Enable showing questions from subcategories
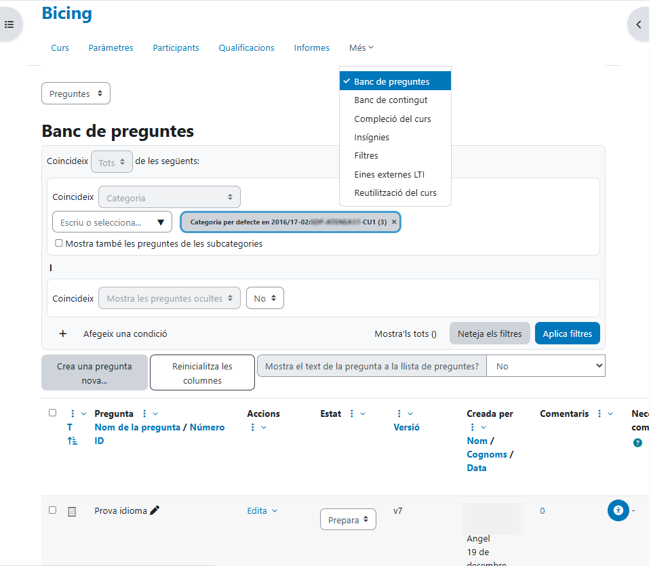This screenshot has width=651, height=566. click(59, 243)
